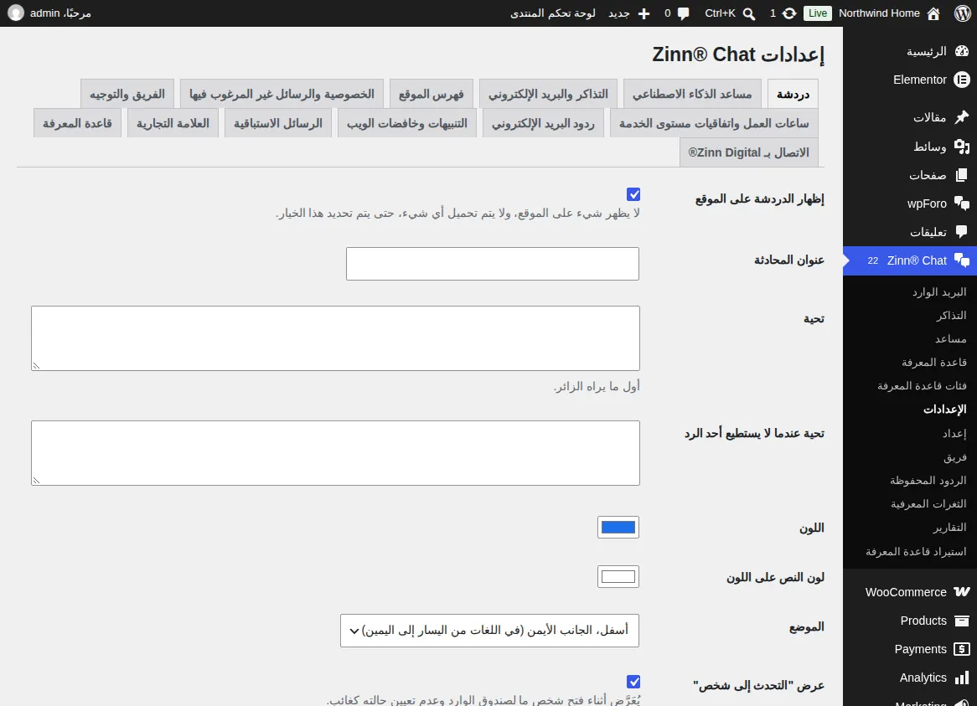Image resolution: width=977 pixels, height=706 pixels.
Task: Open فريق submenu link
Action: click(x=955, y=457)
